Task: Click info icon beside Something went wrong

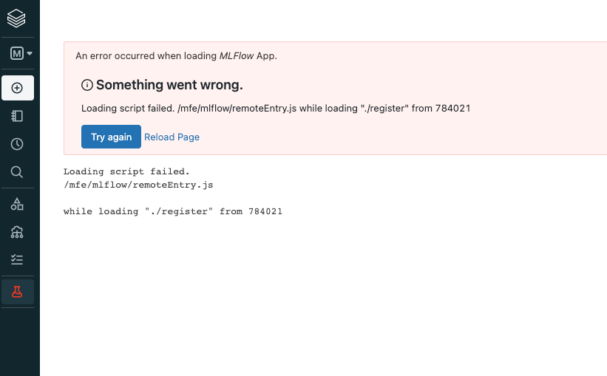Action: (87, 85)
